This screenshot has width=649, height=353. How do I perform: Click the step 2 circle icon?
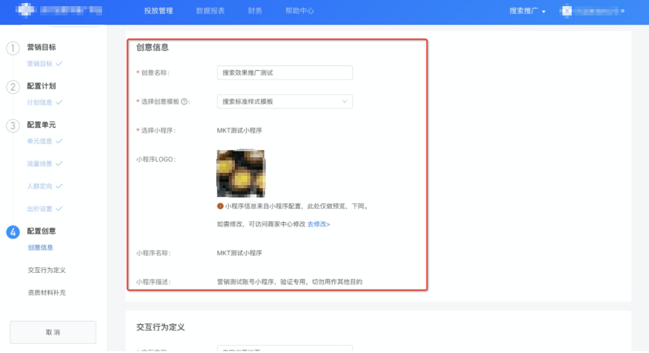(x=13, y=87)
